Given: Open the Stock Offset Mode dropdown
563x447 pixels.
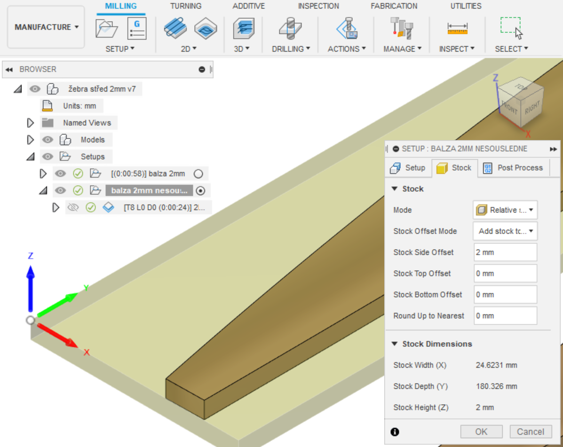Looking at the screenshot, I should coord(505,231).
